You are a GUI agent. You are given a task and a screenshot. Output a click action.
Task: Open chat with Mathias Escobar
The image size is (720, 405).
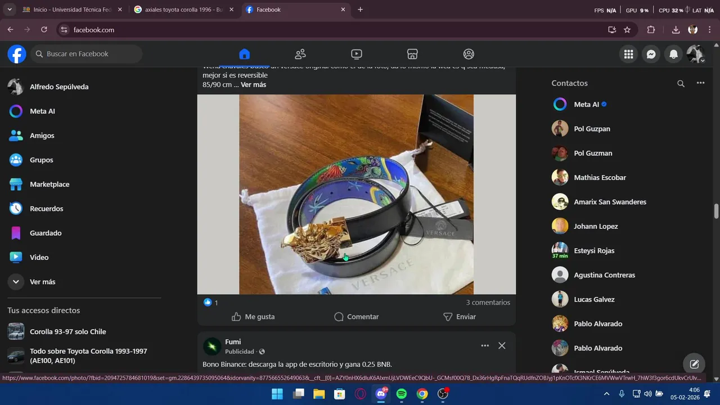pyautogui.click(x=628, y=178)
